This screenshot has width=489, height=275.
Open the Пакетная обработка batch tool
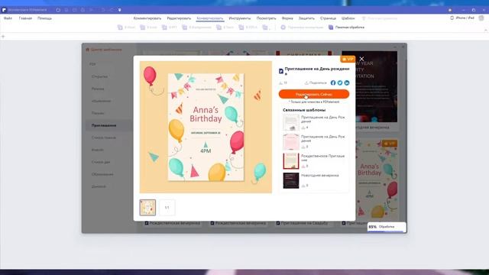point(346,27)
